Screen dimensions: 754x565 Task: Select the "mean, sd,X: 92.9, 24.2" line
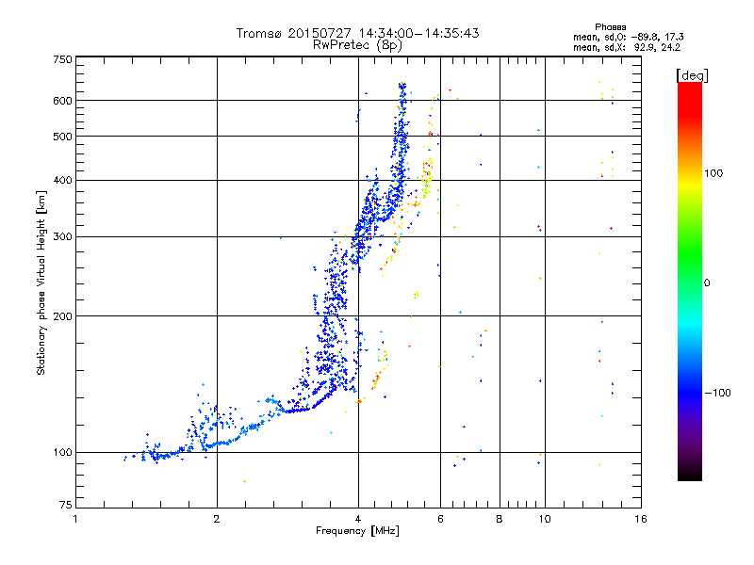tap(627, 47)
